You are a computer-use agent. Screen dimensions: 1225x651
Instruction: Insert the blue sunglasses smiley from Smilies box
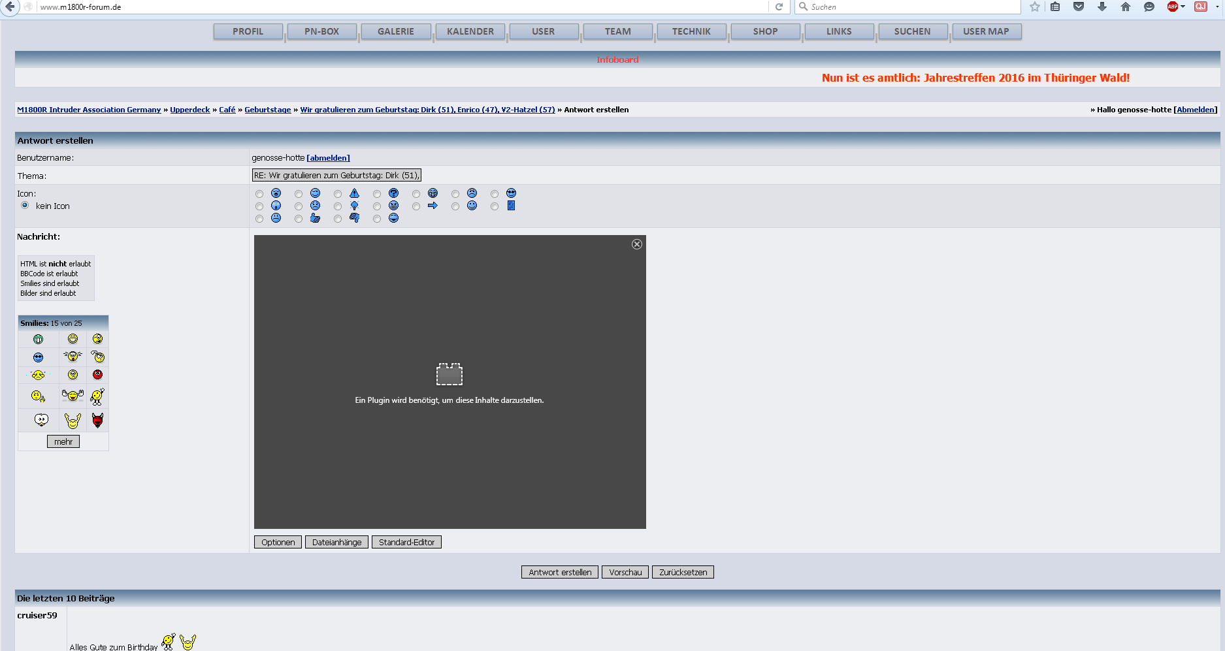(x=38, y=357)
